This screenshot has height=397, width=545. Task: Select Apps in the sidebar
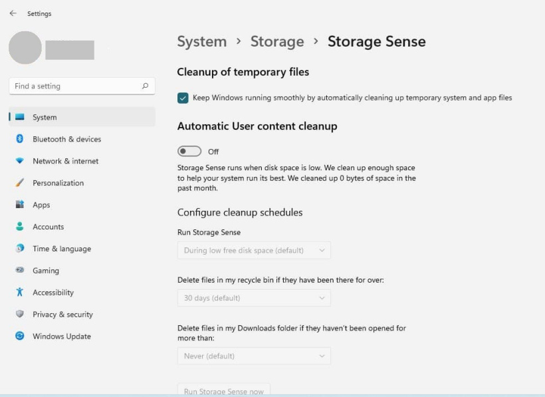click(82, 204)
